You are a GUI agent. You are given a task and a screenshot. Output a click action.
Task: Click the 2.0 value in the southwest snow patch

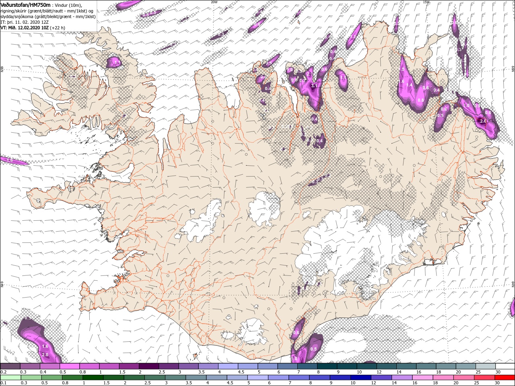pos(45,355)
